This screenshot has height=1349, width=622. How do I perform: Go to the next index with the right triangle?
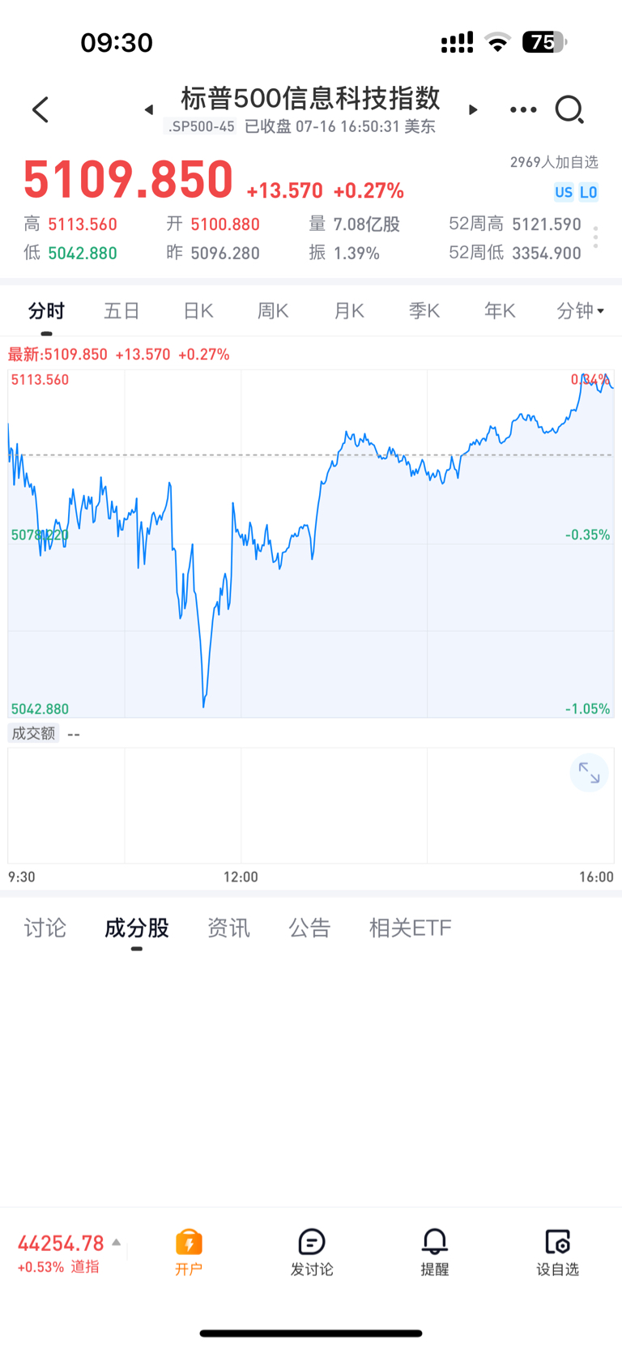coord(473,109)
